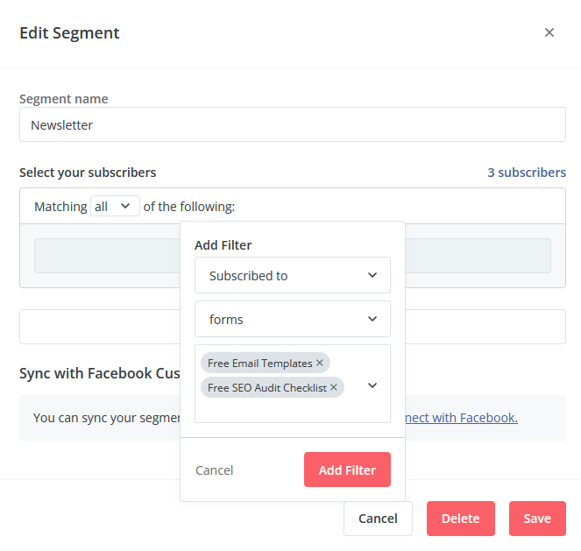The width and height of the screenshot is (581, 551).
Task: Cancel the Add Filter popup
Action: pyautogui.click(x=214, y=470)
